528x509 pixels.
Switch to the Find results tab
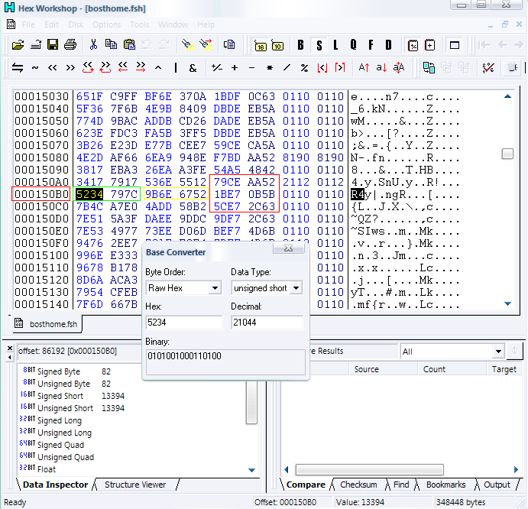pos(401,485)
